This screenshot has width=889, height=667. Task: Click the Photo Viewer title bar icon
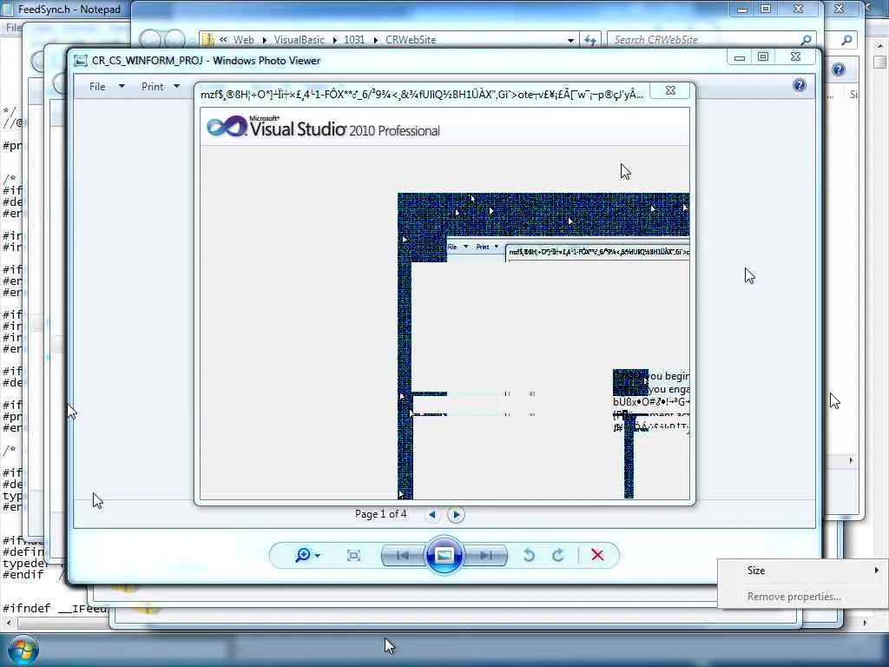tap(81, 61)
